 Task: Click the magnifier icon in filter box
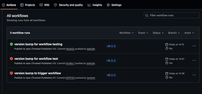click(147, 15)
